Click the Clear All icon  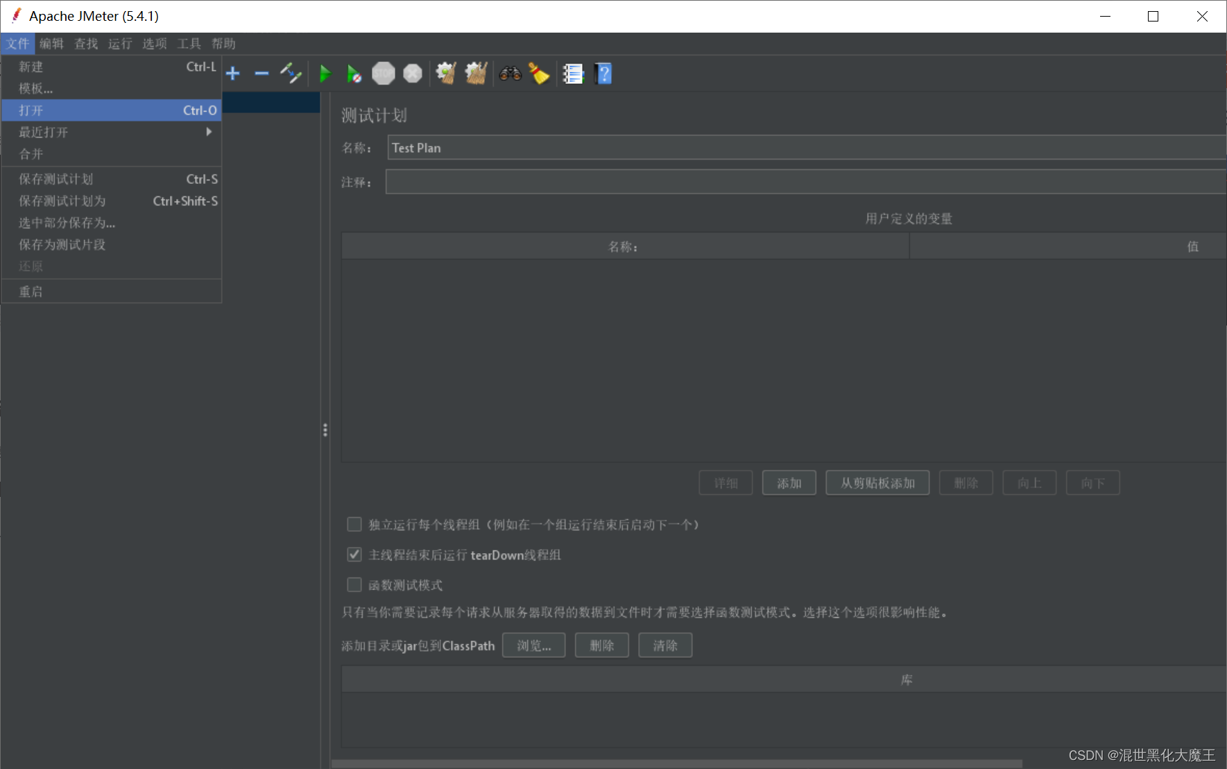pyautogui.click(x=476, y=73)
